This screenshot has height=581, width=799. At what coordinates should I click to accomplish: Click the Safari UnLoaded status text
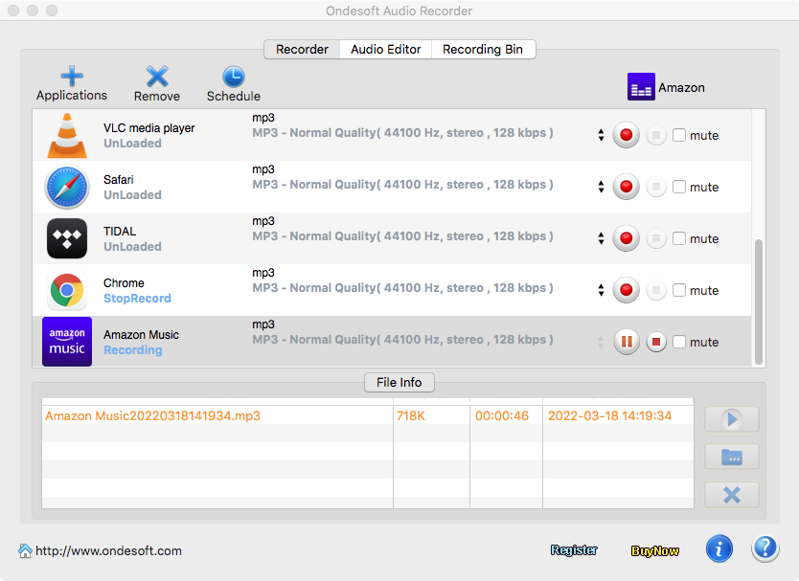point(132,195)
